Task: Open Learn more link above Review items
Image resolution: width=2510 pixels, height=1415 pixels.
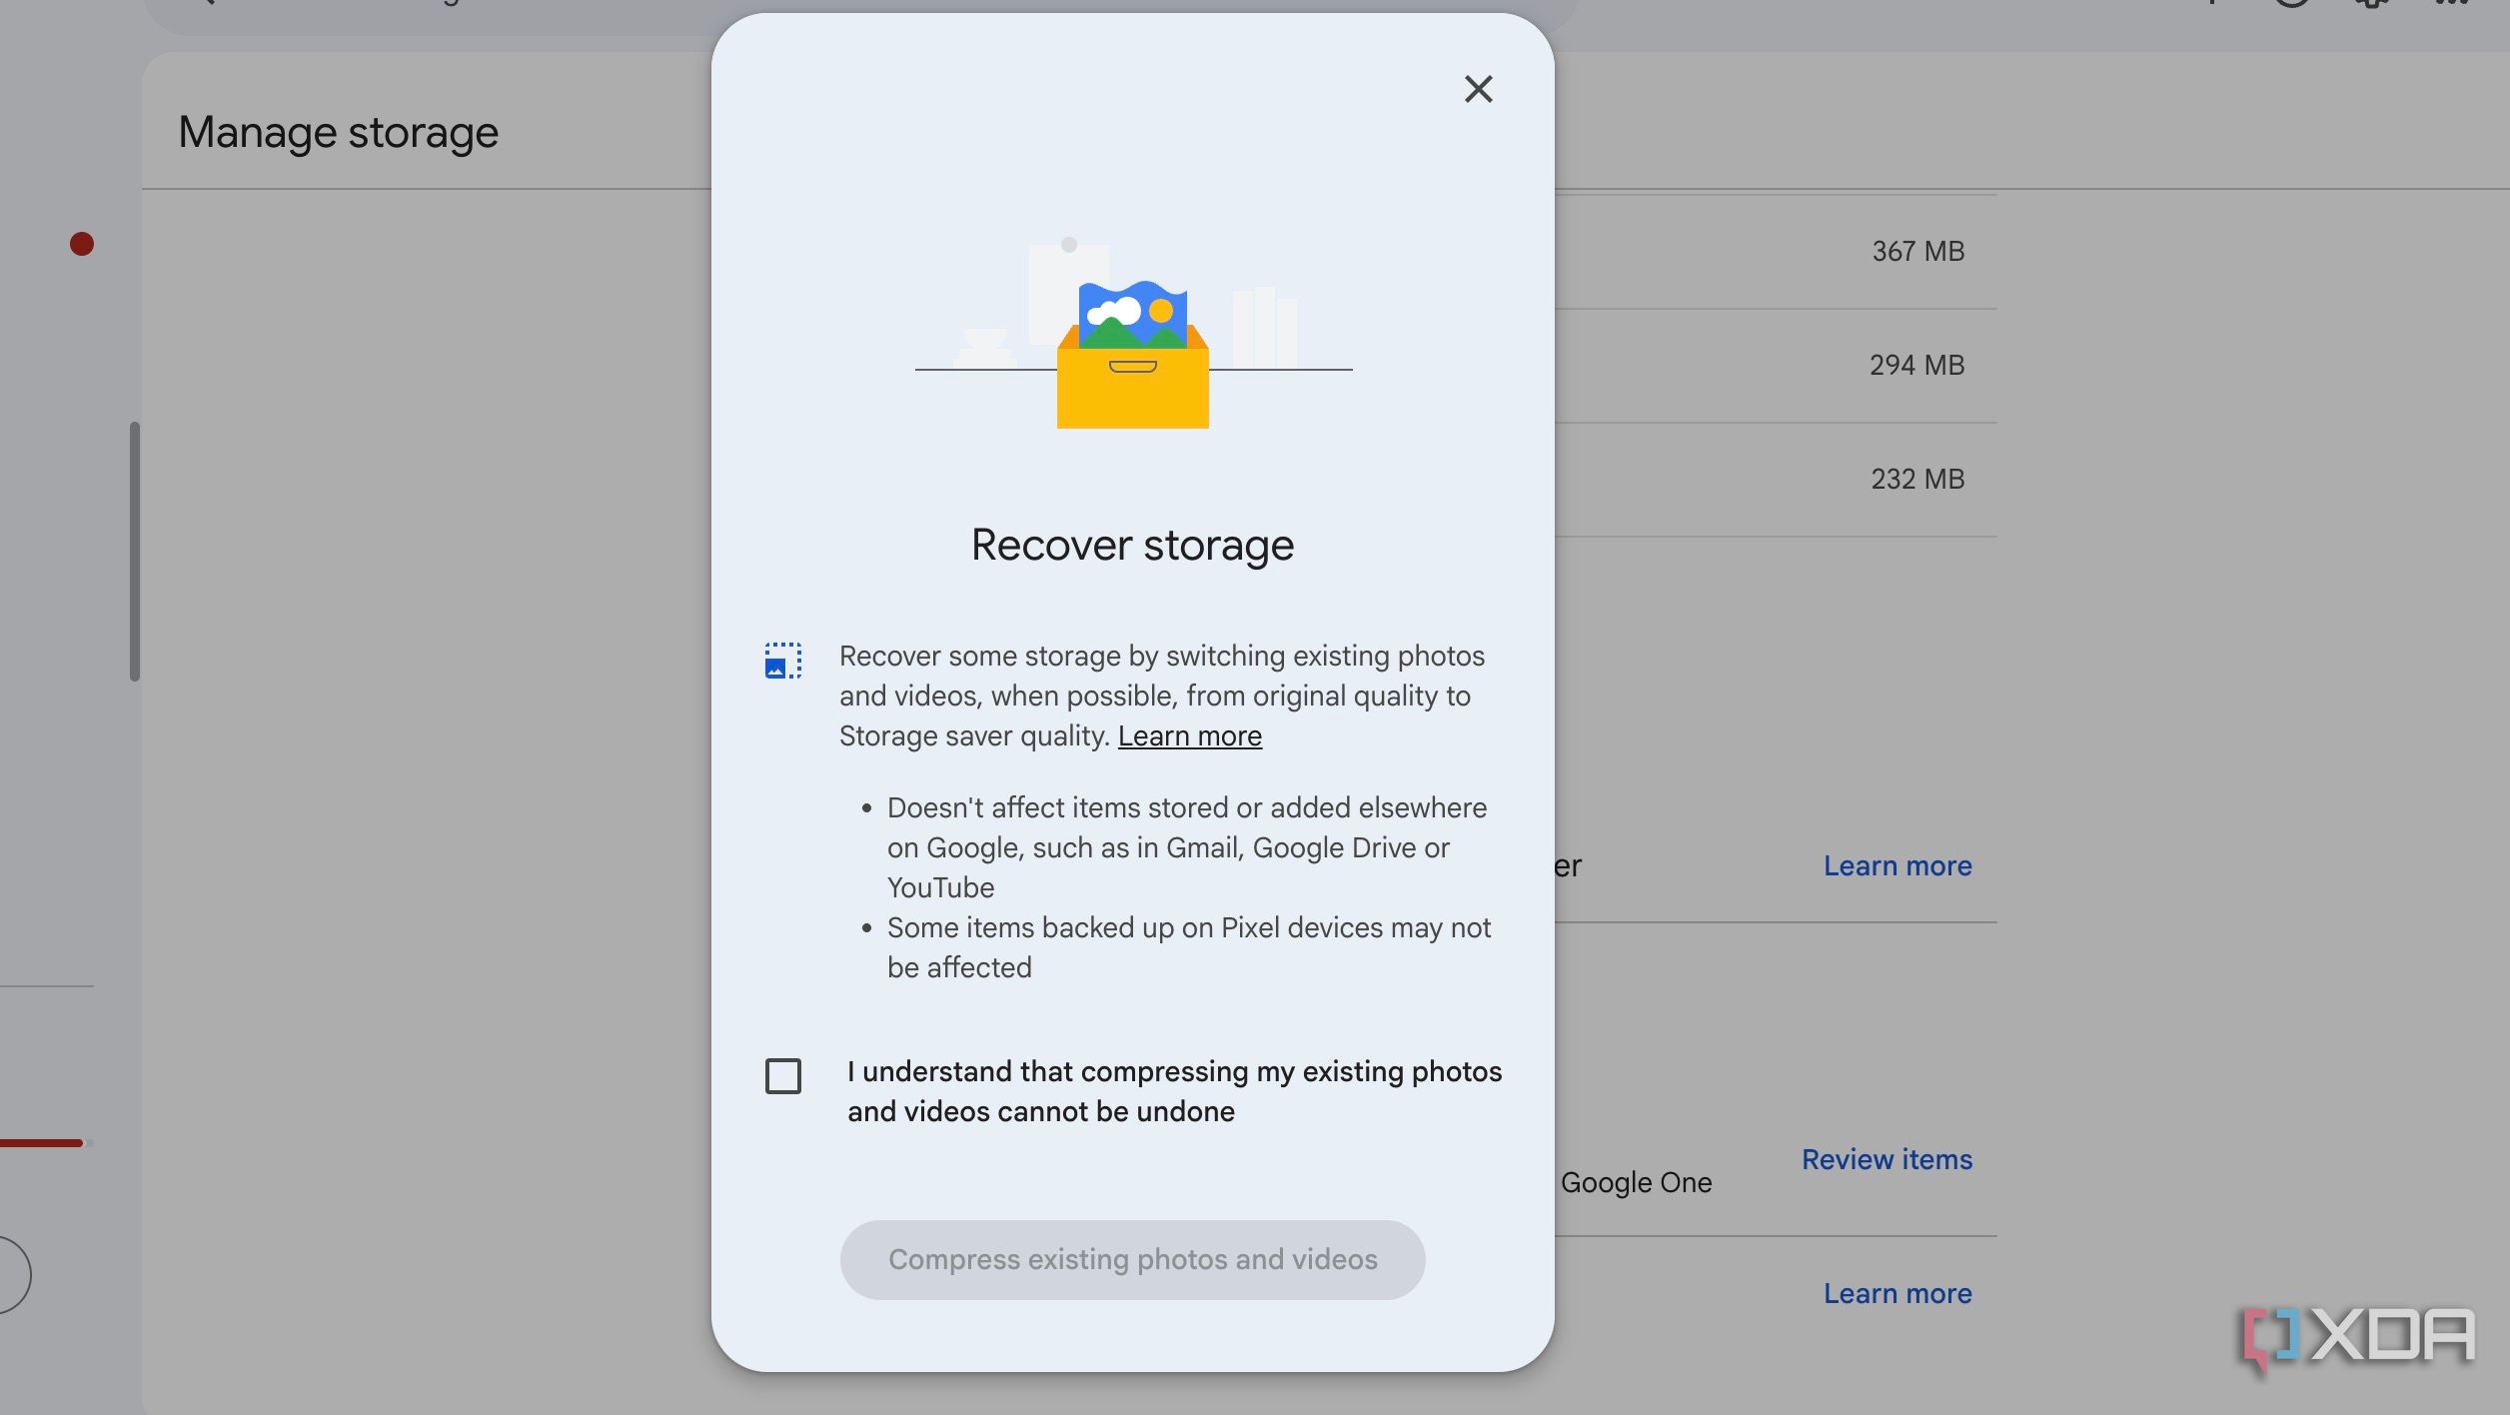Action: click(1897, 865)
